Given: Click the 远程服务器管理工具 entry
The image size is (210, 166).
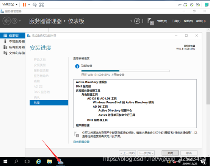Looking at the screenshot, I should pos(88,91).
